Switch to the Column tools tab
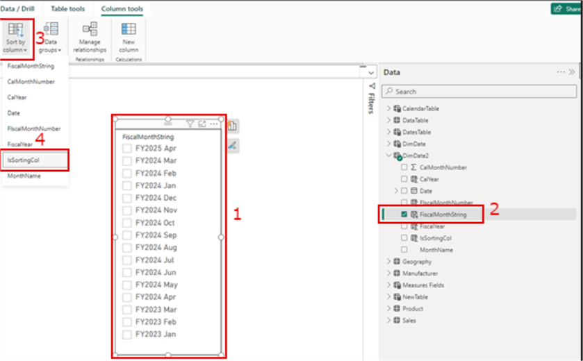 pyautogui.click(x=122, y=8)
